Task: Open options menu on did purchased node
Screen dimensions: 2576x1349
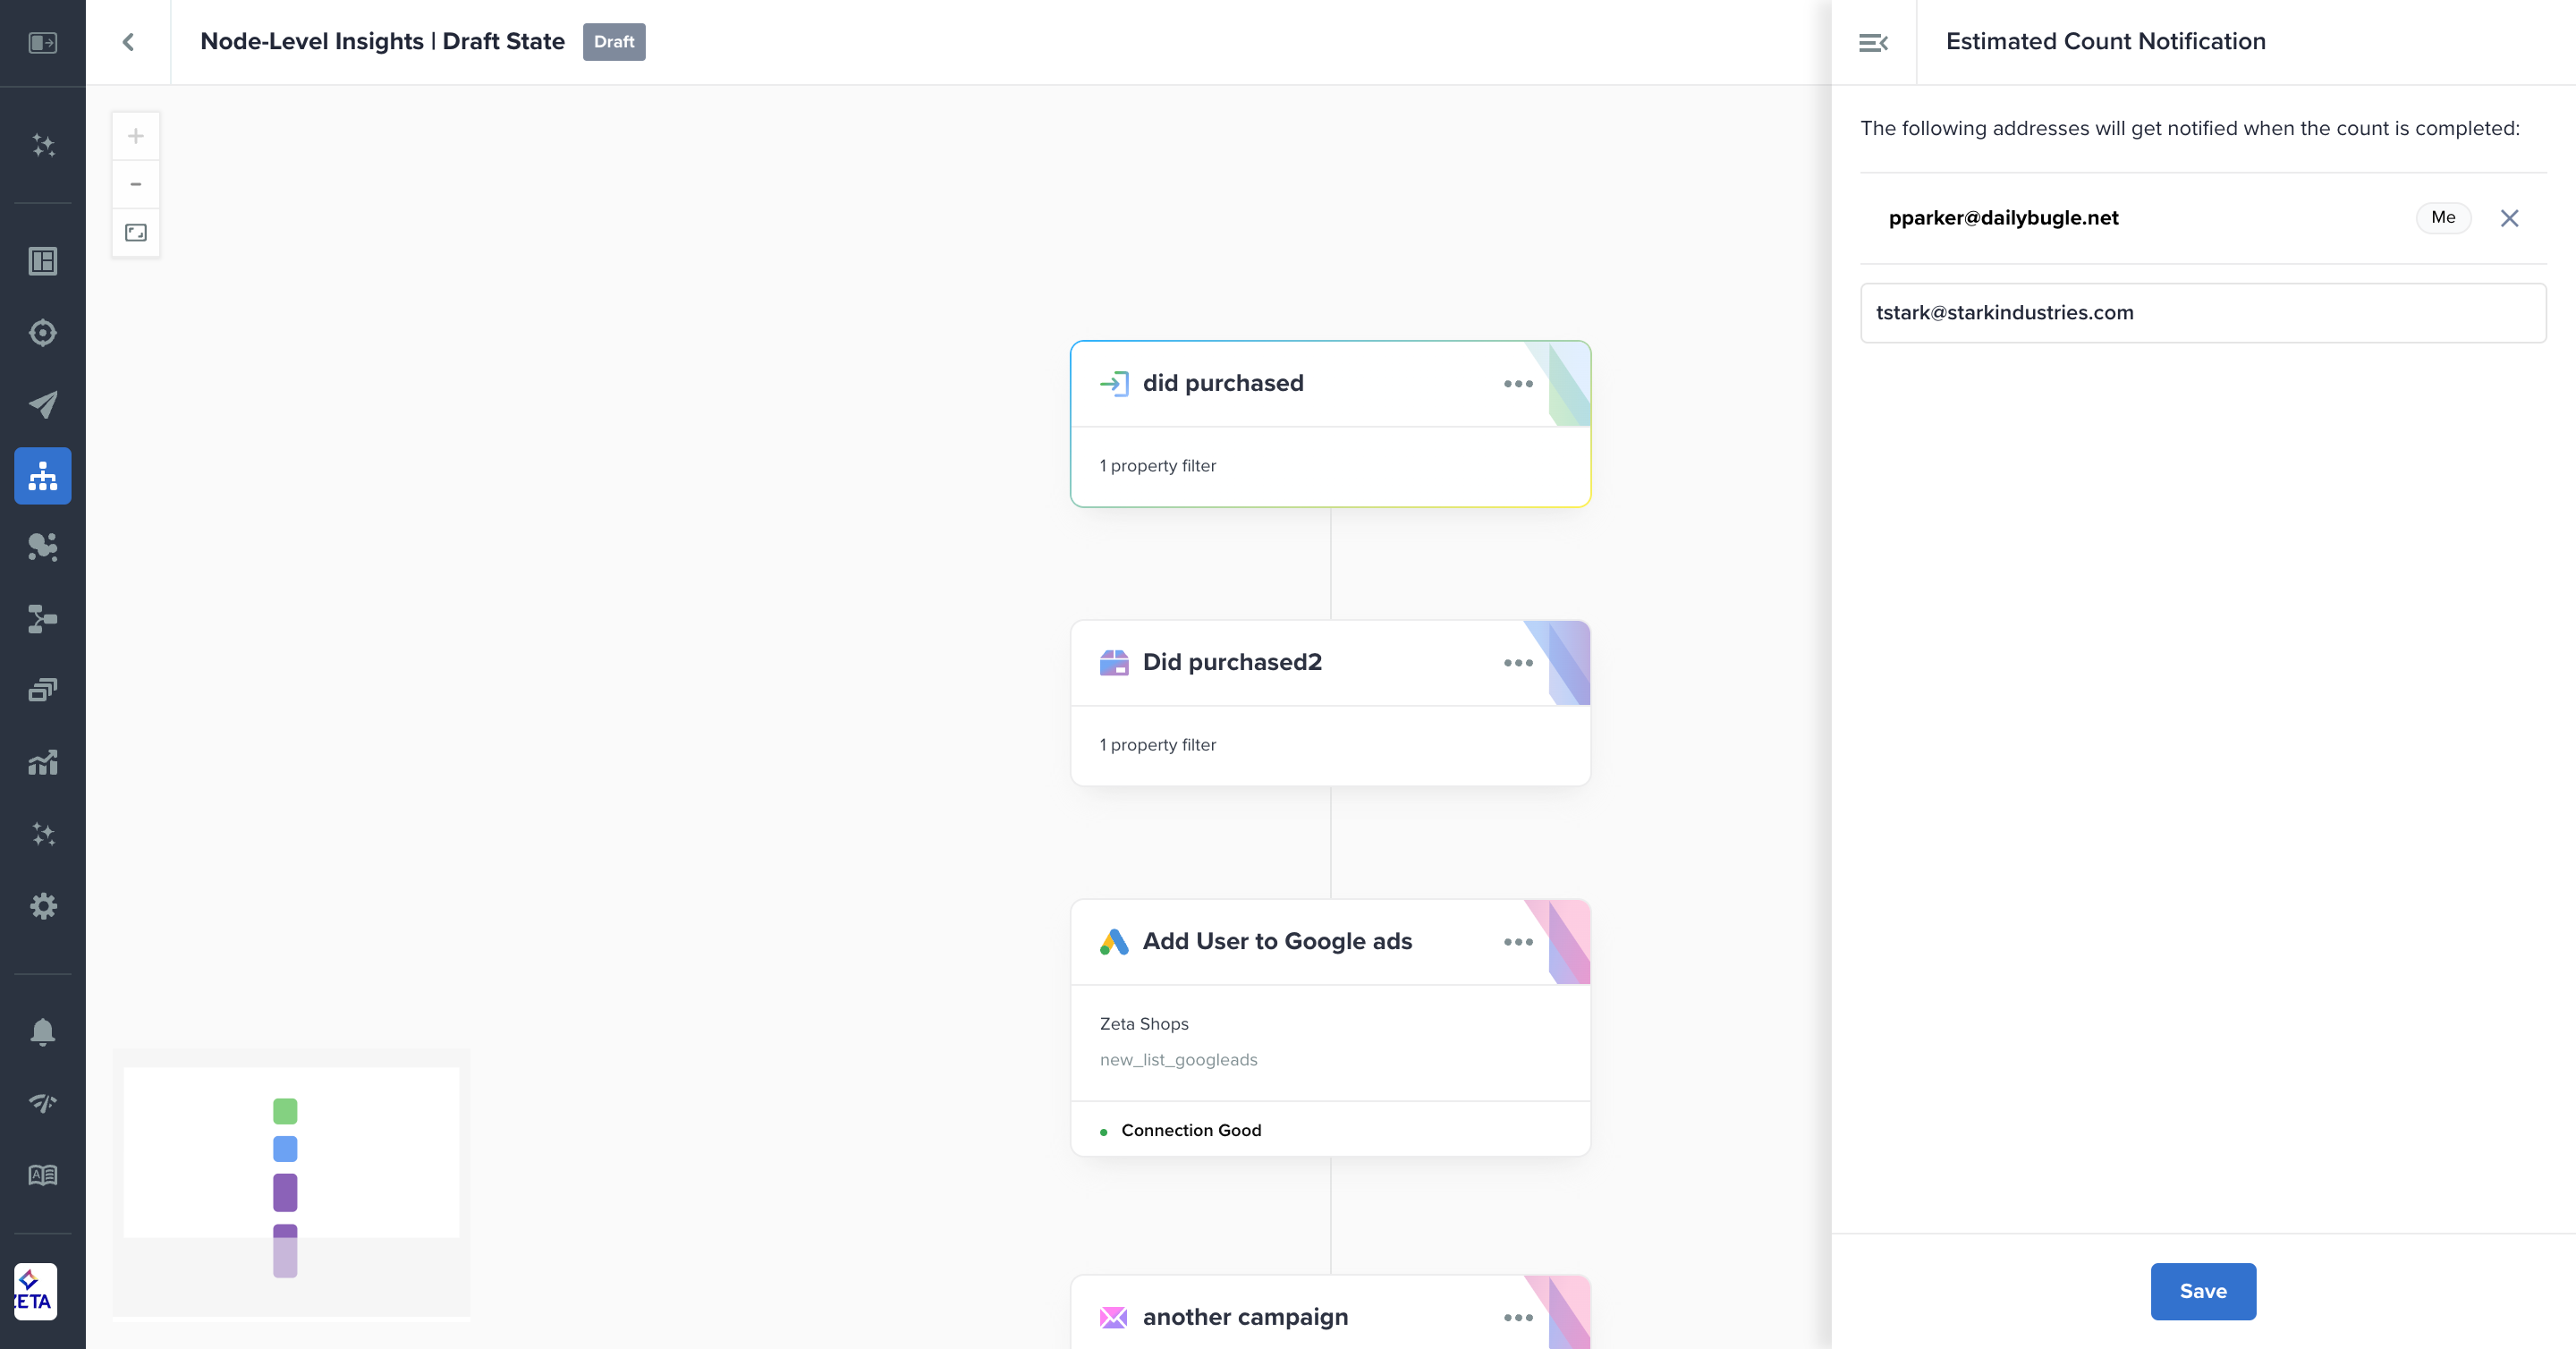Action: pos(1518,384)
